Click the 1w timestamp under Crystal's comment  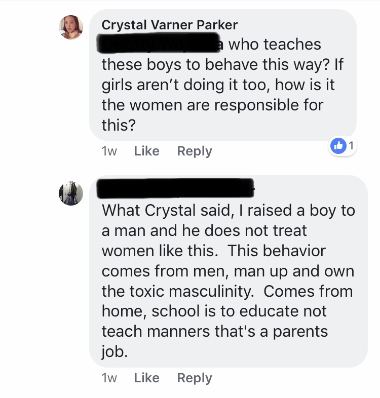point(109,151)
